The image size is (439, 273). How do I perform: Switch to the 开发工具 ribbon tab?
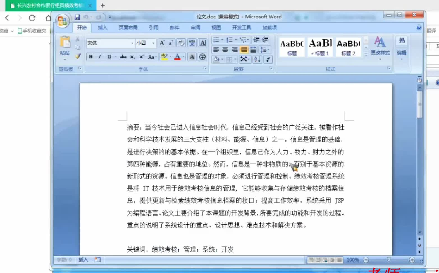(x=241, y=28)
